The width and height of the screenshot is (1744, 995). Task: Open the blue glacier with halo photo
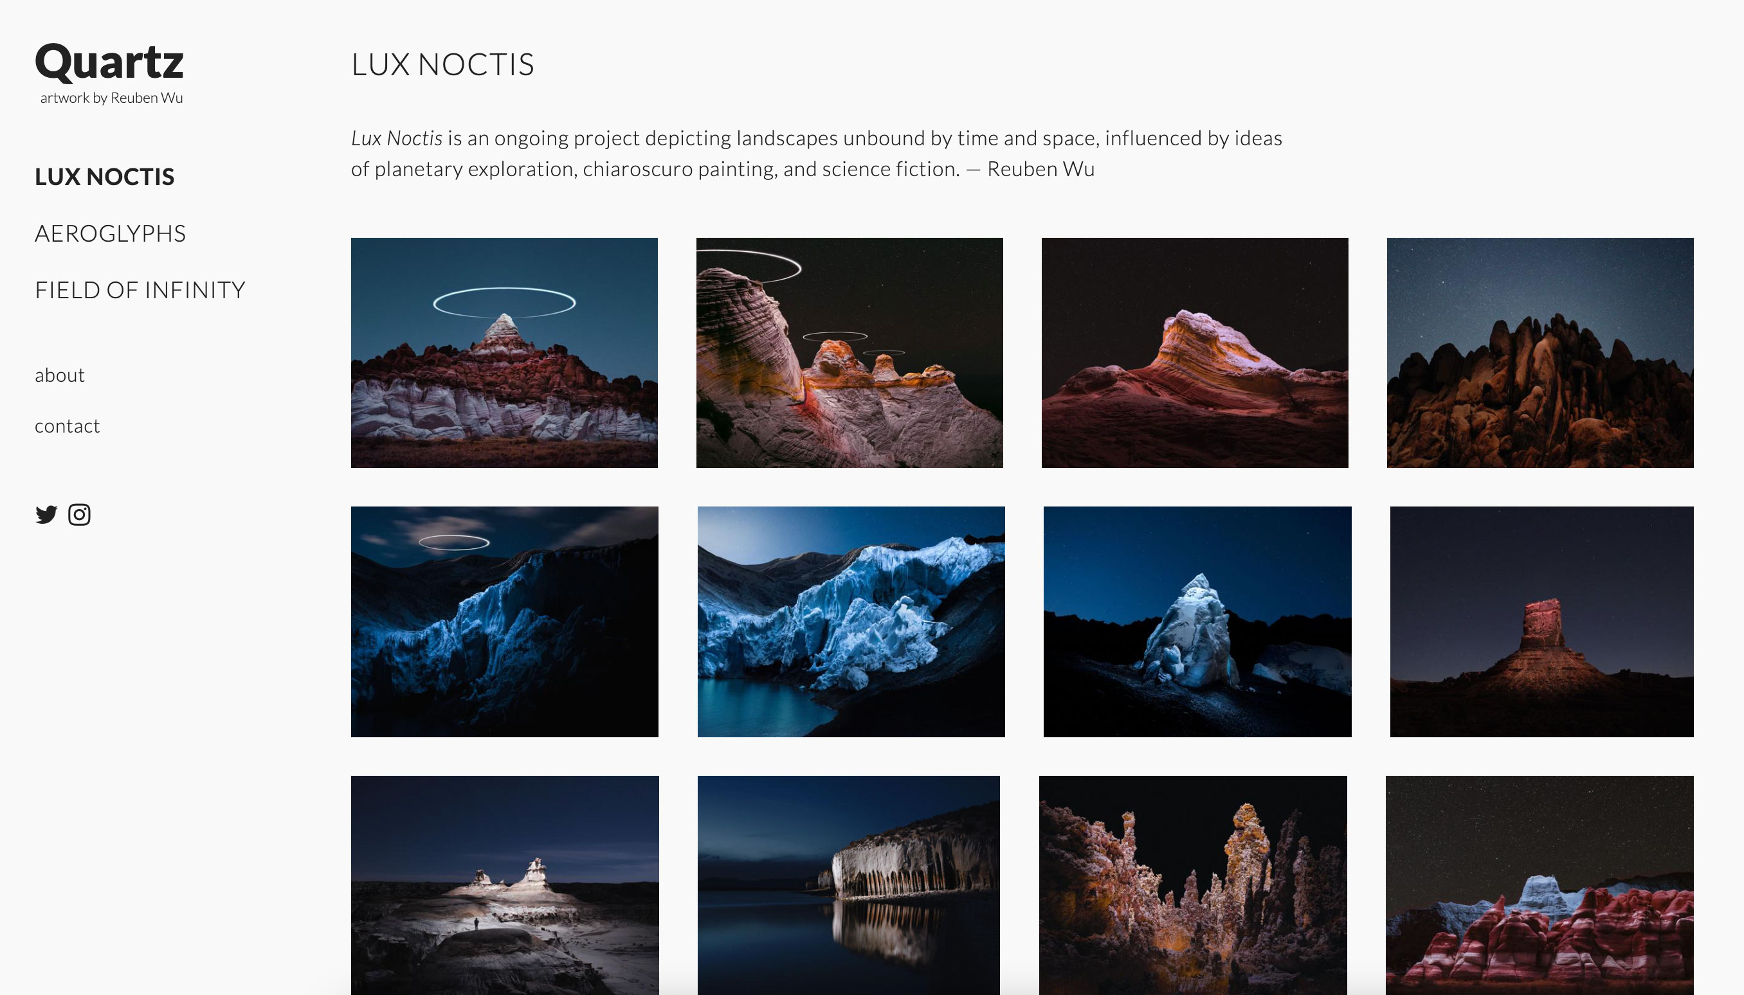505,621
